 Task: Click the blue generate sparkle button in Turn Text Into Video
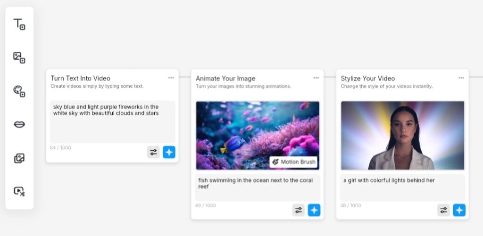click(x=169, y=152)
